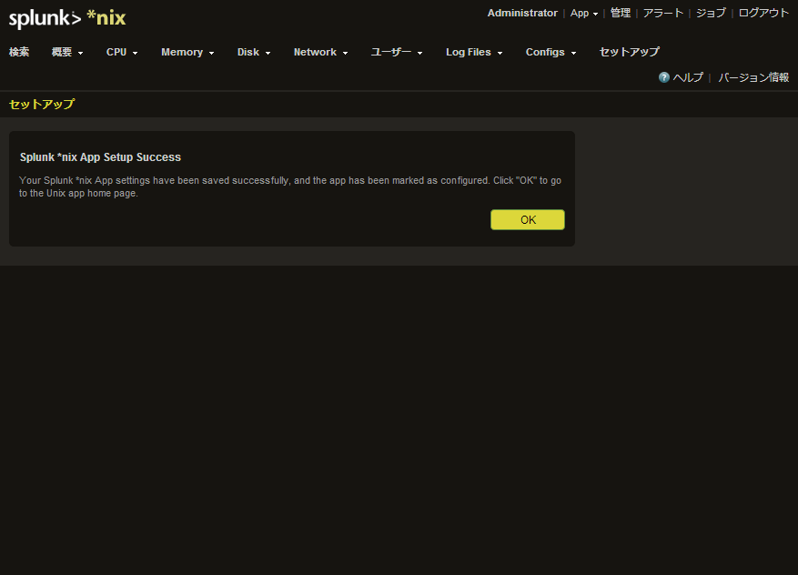Open the 管理 manager link
This screenshot has width=798, height=575.
[621, 14]
